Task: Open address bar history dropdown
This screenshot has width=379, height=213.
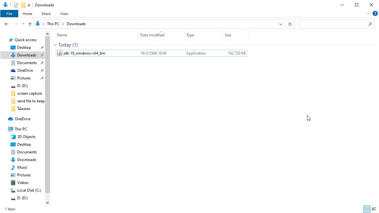Action: pos(280,24)
